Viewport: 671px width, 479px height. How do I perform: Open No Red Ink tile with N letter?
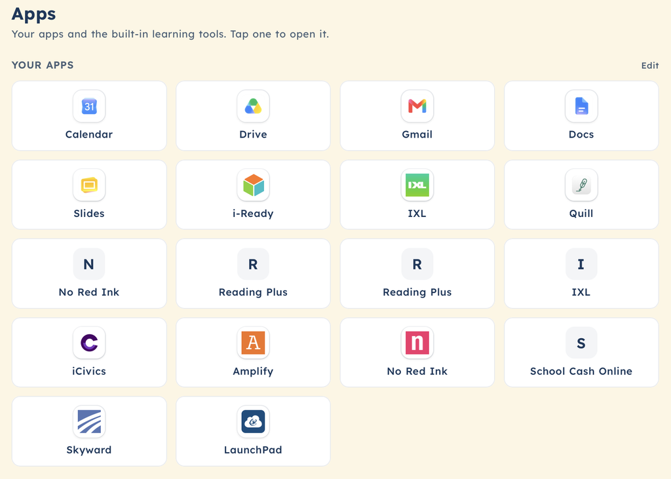point(89,273)
